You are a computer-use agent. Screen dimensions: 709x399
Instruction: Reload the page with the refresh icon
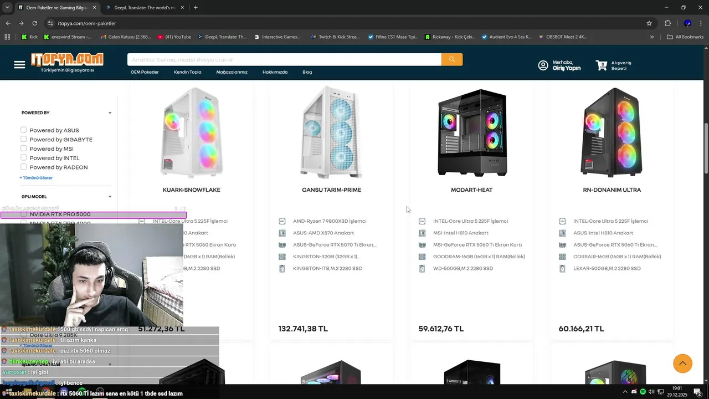(34, 23)
